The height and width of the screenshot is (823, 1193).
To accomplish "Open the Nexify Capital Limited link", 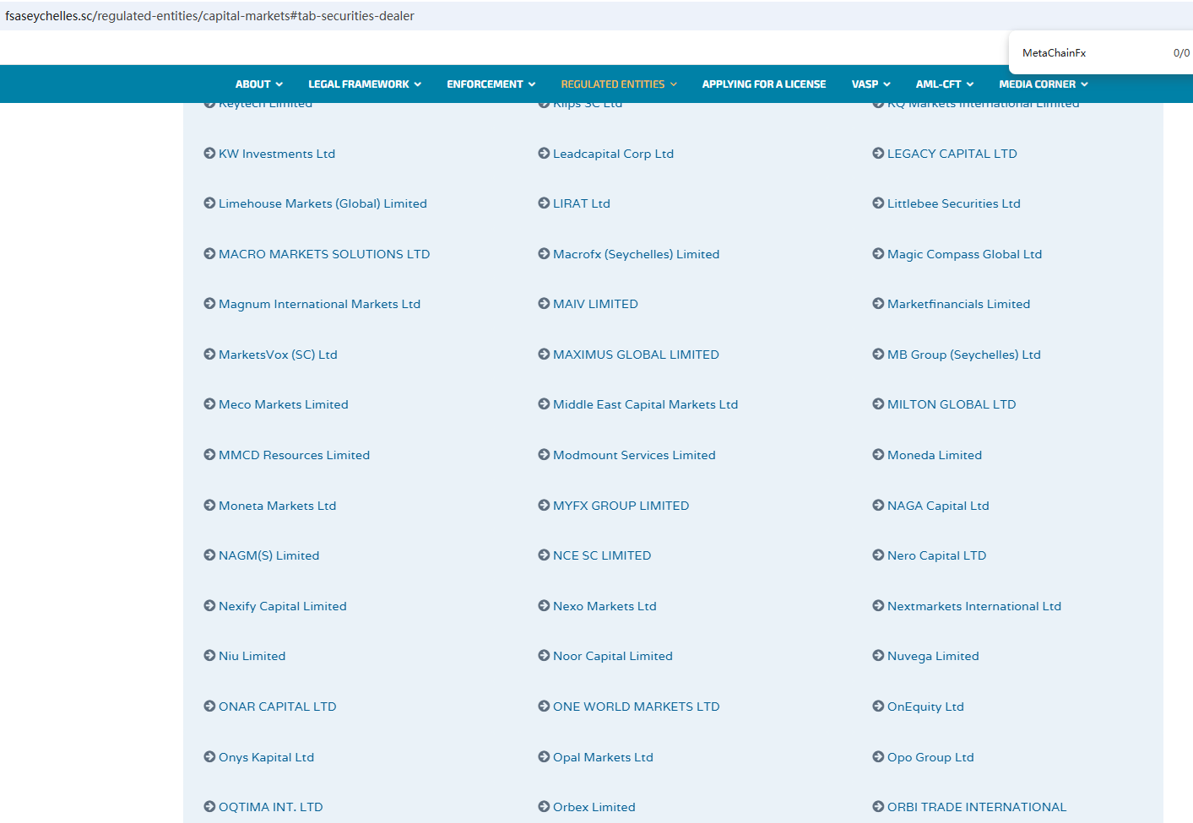I will [282, 606].
